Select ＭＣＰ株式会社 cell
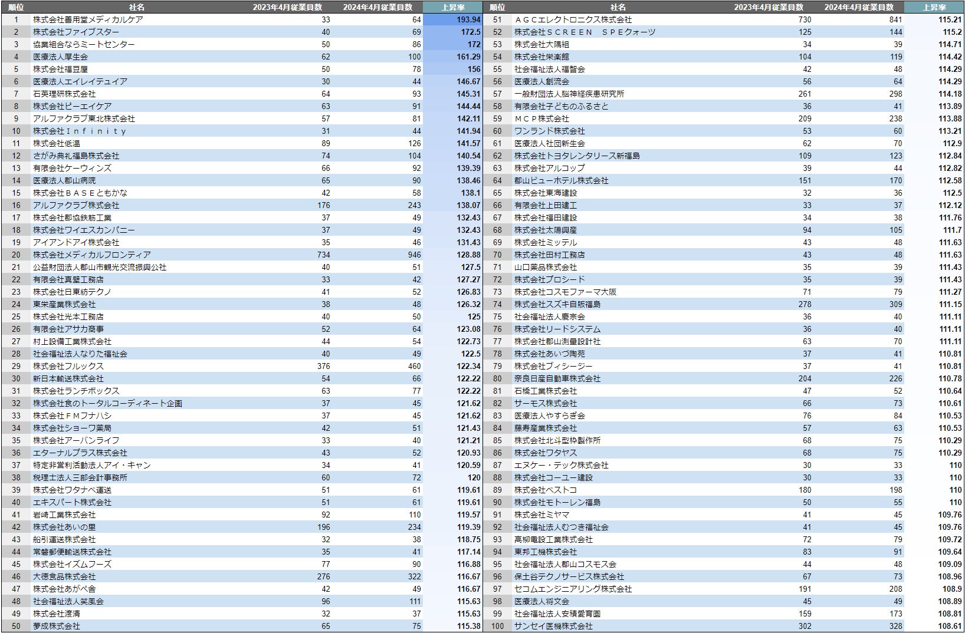This screenshot has height=633, width=965. pyautogui.click(x=541, y=118)
